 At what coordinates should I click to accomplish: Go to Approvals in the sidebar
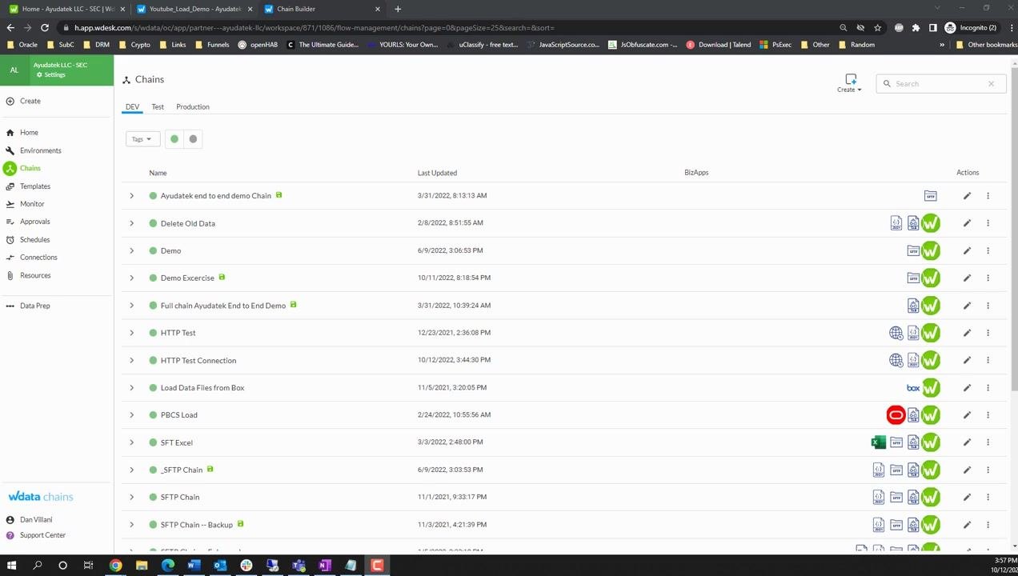click(x=35, y=222)
